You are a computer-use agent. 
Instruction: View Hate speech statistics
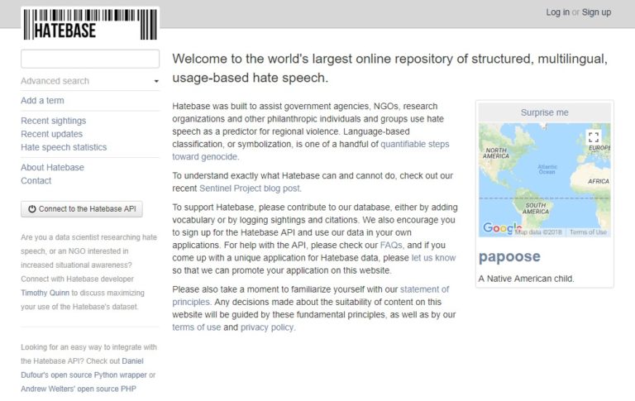click(64, 147)
